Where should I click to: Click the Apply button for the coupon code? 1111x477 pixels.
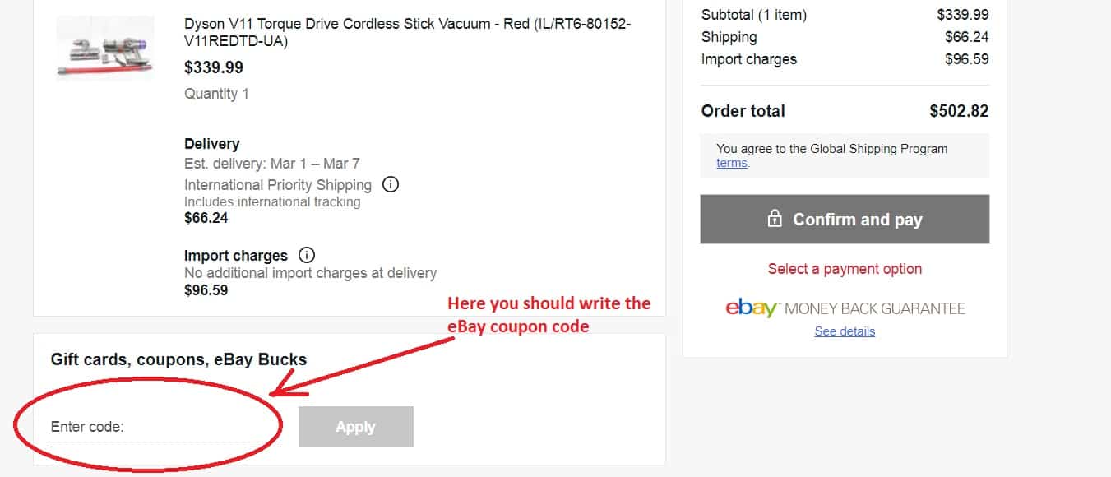(x=355, y=426)
